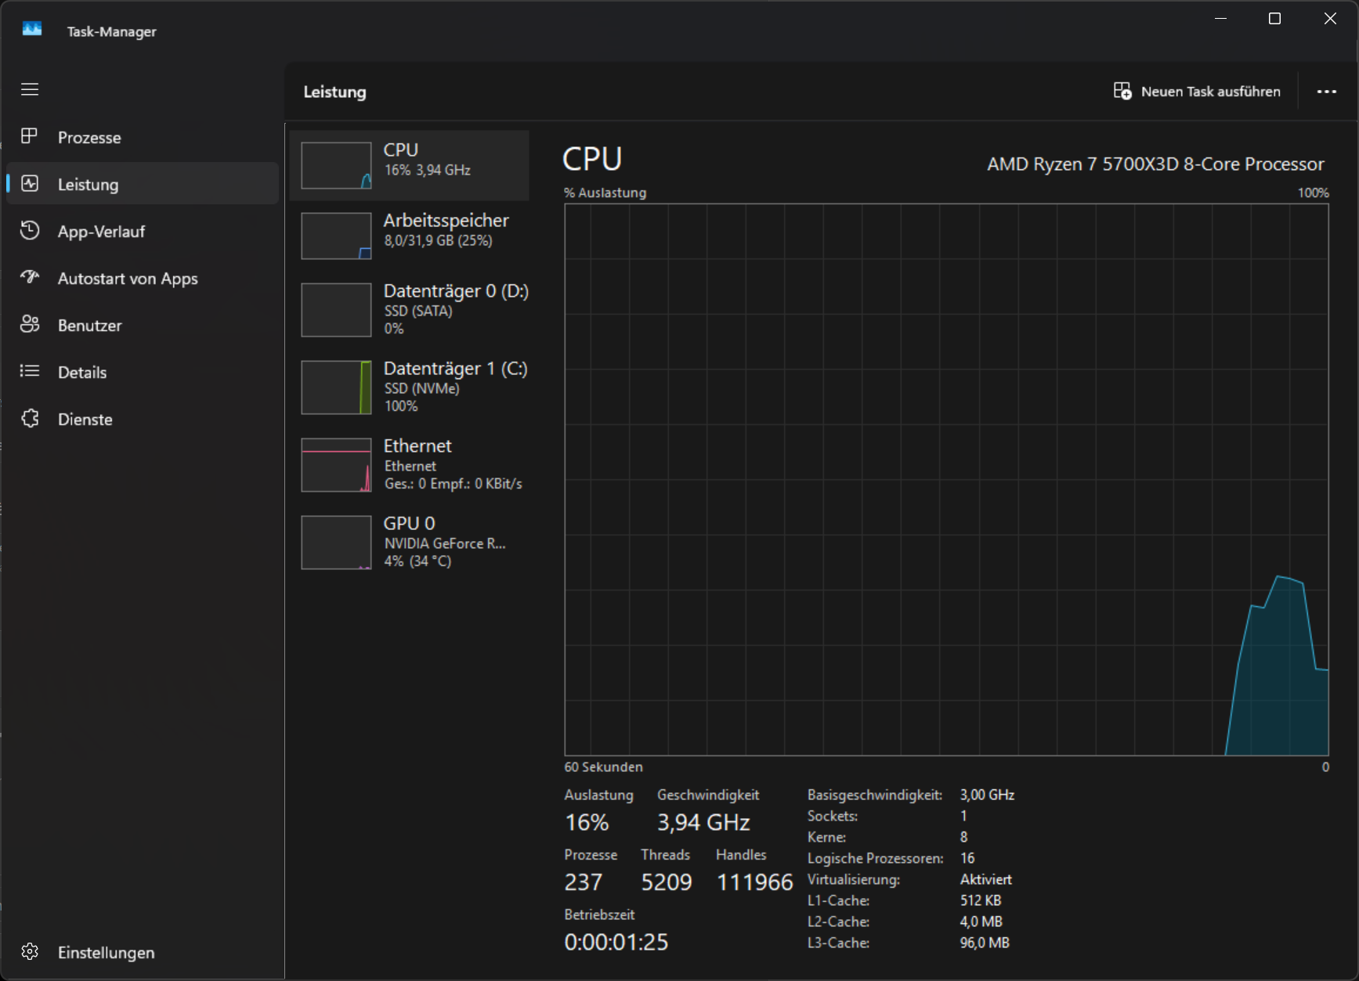Viewport: 1359px width, 981px height.
Task: Click the new task icon beside Neuen Task ausführen
Action: coord(1122,91)
